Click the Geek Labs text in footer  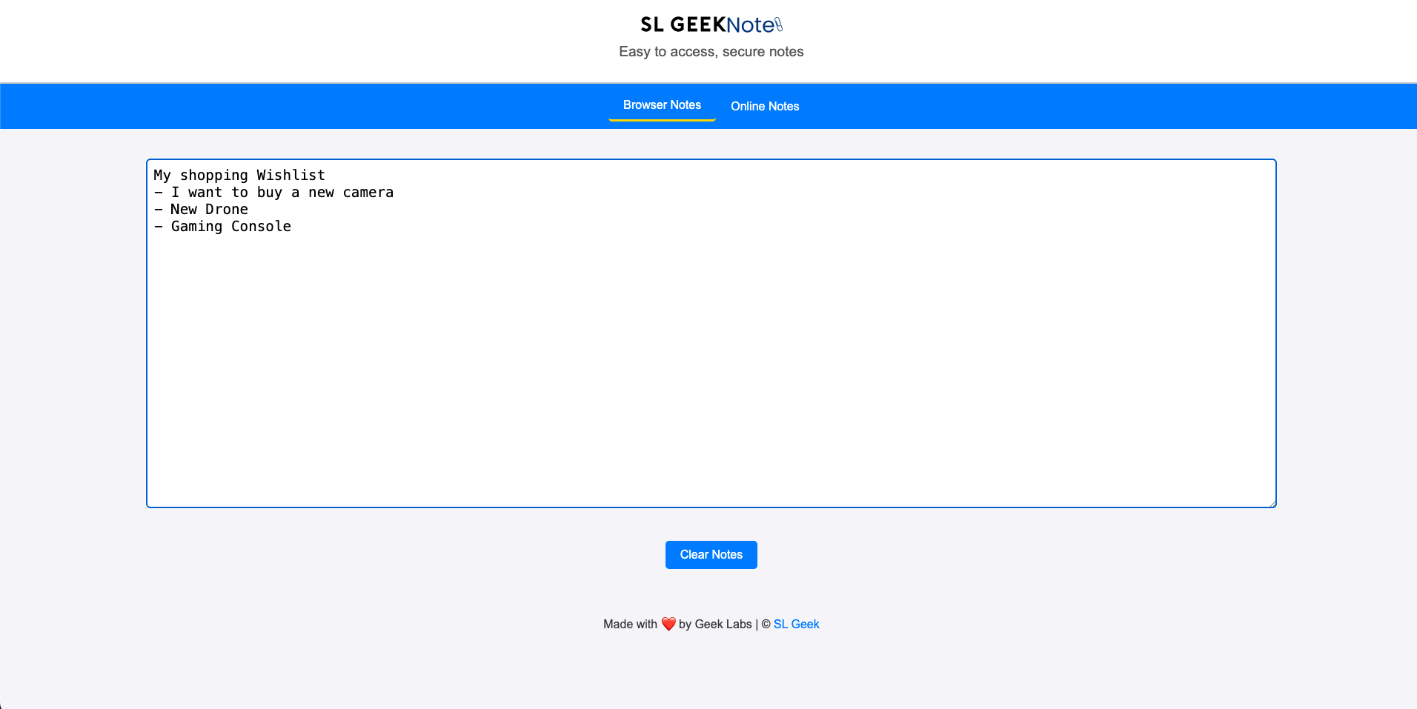[x=723, y=624]
